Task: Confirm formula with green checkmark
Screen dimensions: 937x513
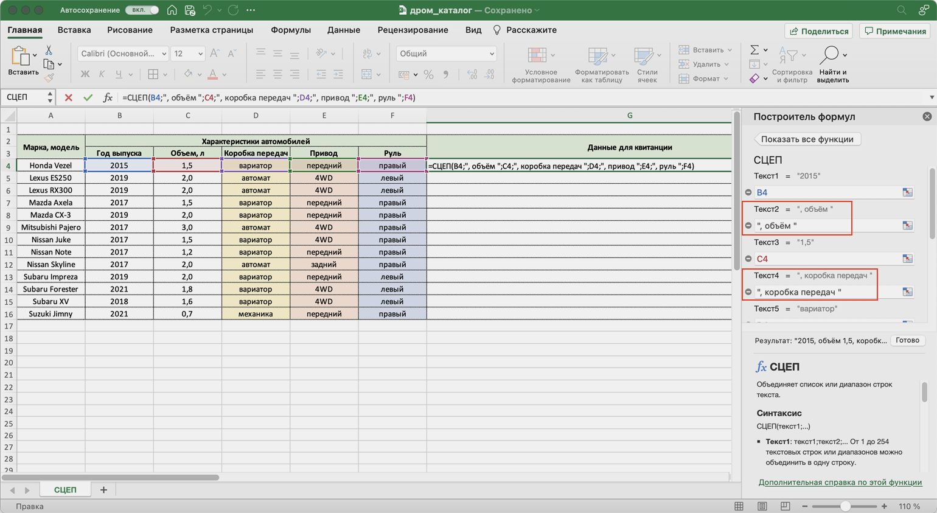Action: (88, 97)
